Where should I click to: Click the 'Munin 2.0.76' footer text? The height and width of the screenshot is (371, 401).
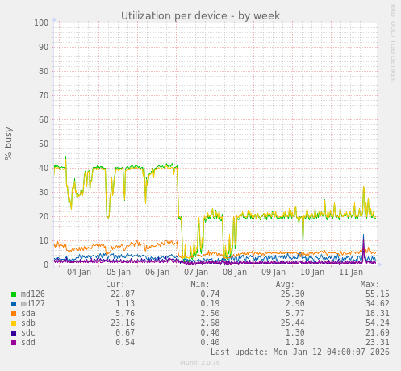click(x=200, y=363)
